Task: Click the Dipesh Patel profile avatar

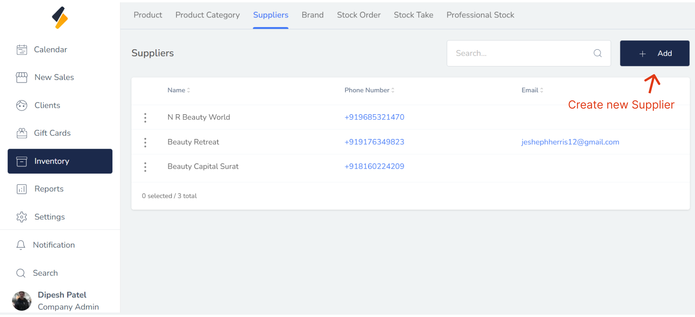Action: pos(22,301)
